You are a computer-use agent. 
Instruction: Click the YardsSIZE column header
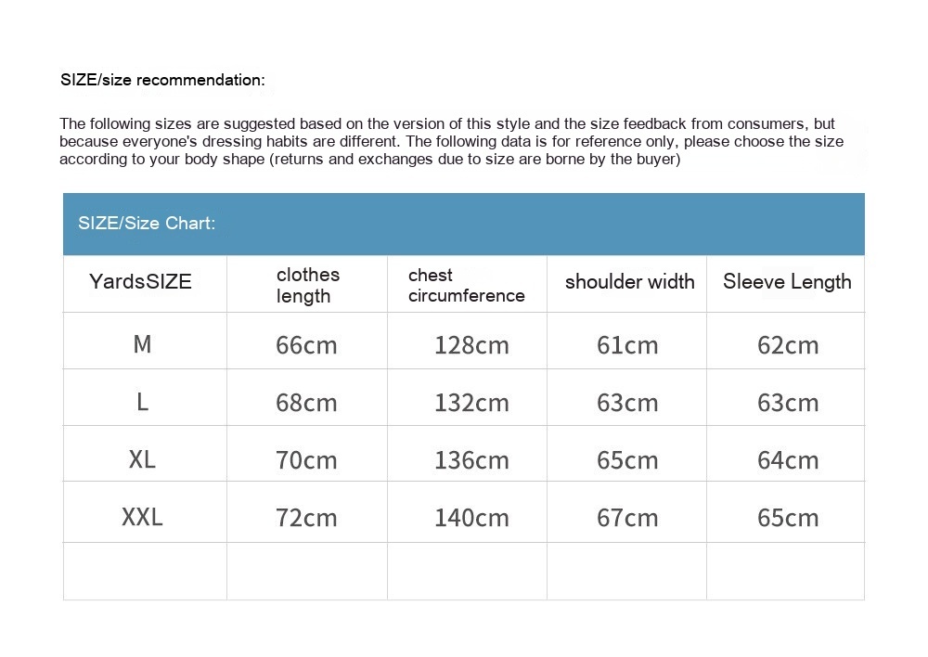coord(141,282)
